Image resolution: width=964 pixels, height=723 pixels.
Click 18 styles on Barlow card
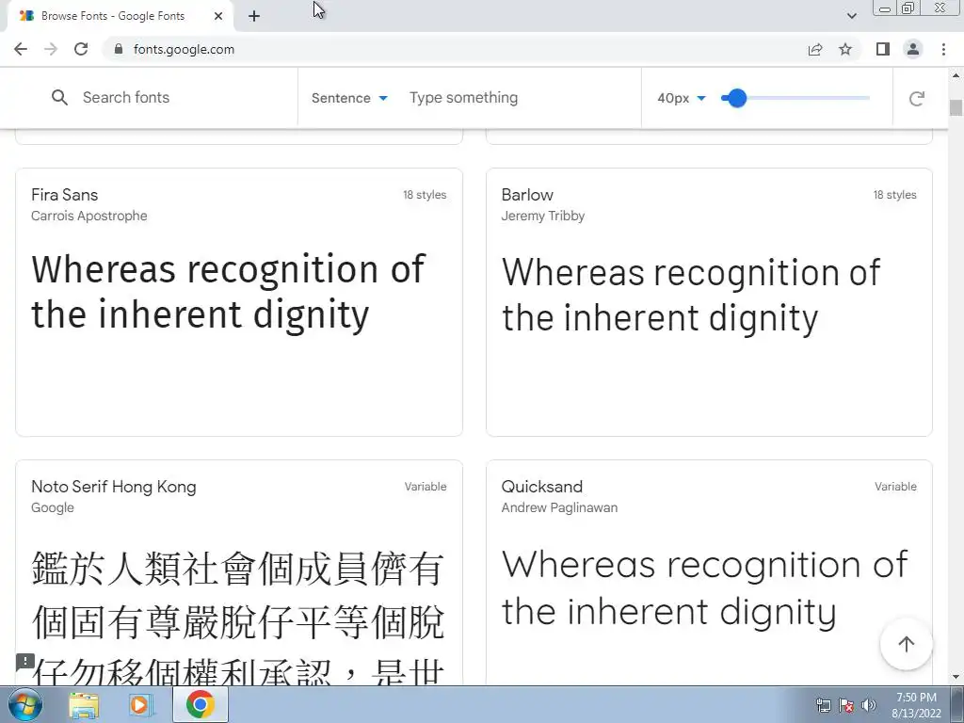[894, 195]
